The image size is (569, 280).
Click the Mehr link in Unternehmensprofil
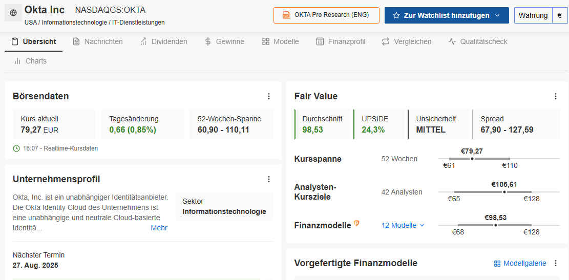[x=159, y=228]
